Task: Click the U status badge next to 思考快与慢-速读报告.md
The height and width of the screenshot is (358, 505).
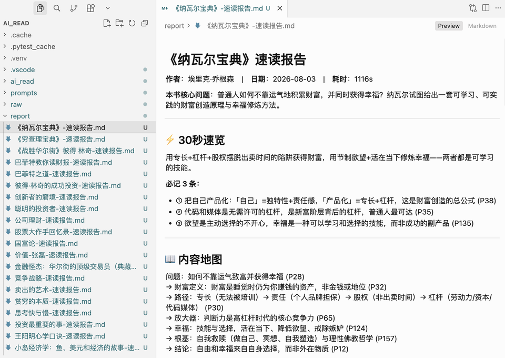Action: click(x=145, y=313)
